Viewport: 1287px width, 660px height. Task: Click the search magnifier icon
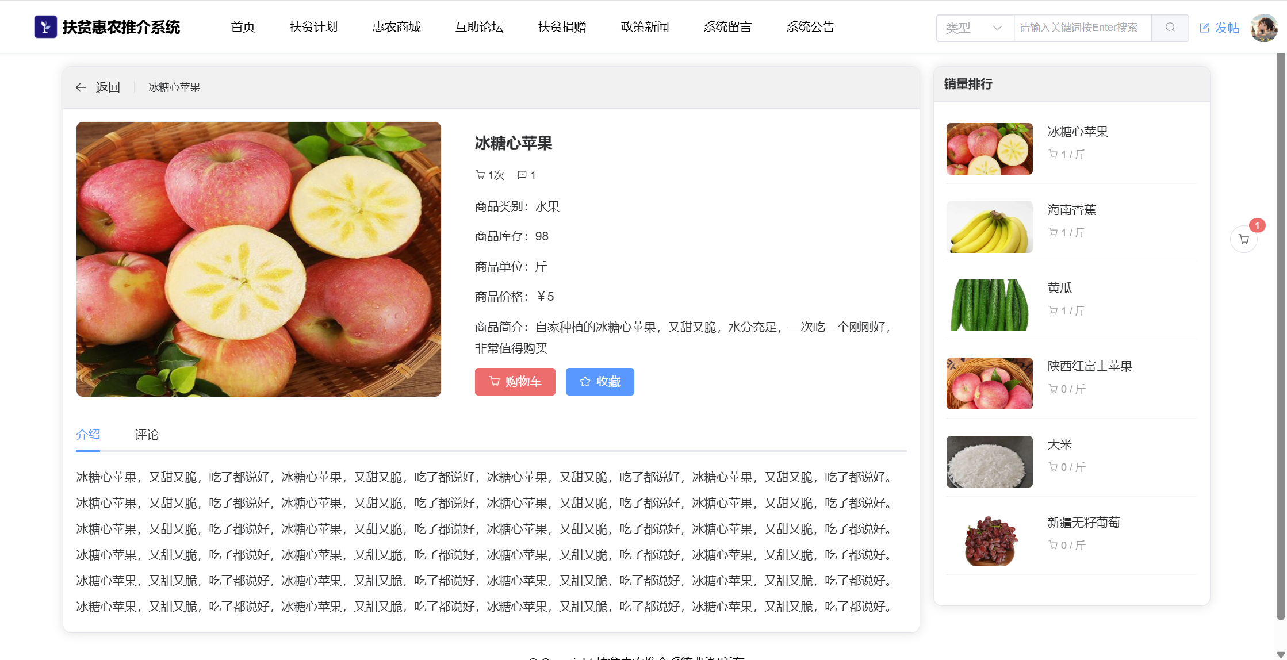click(x=1170, y=28)
